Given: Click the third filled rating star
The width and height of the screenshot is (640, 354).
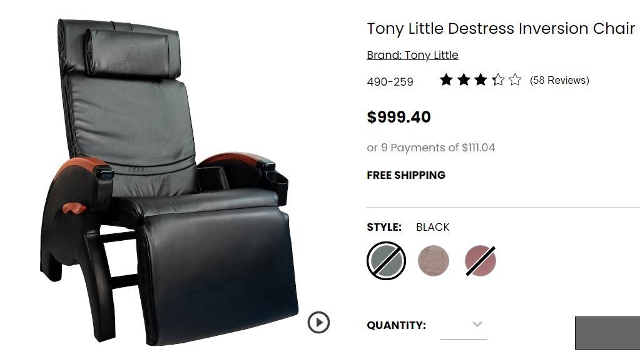Looking at the screenshot, I should 480,79.
